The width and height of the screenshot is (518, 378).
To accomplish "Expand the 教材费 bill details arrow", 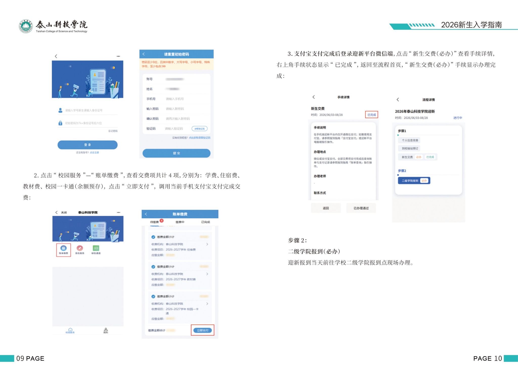I will (x=207, y=274).
